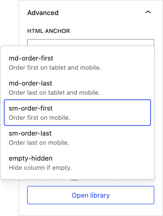Pick sm-order-last to order last on mobile
The width and height of the screenshot is (163, 216).
30,133
